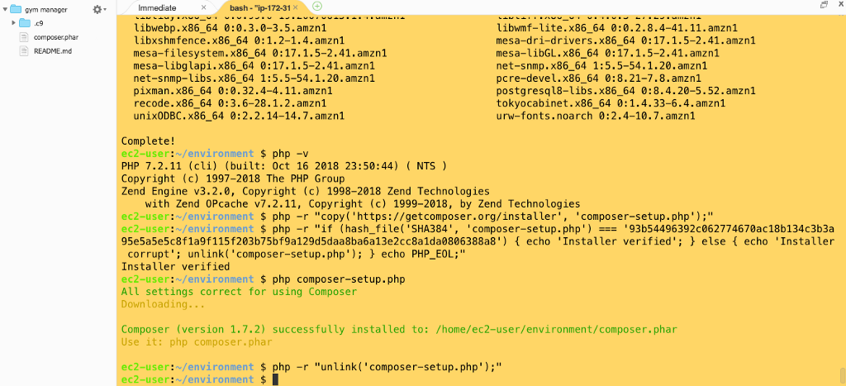Image resolution: width=846 pixels, height=386 pixels.
Task: Collapse the gym manager root folder
Action: [x=5, y=9]
